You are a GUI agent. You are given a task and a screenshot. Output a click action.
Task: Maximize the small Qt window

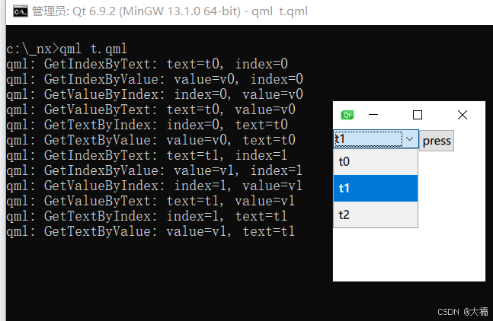pos(418,115)
